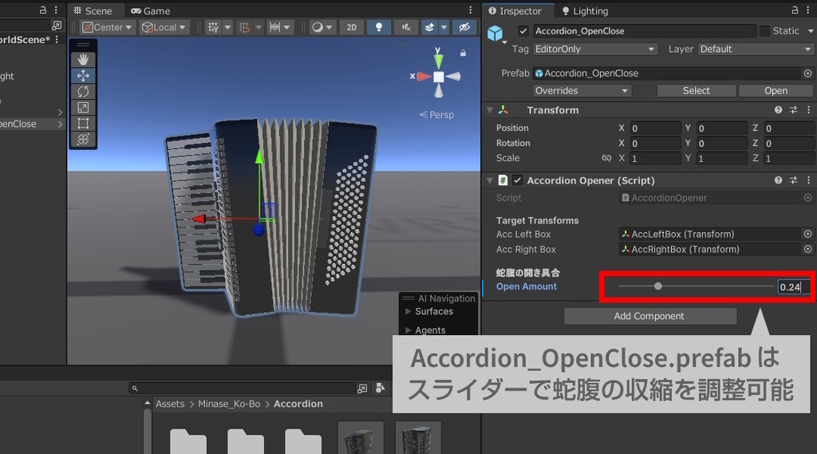Open snap increment ruler dropdown

coord(280,27)
